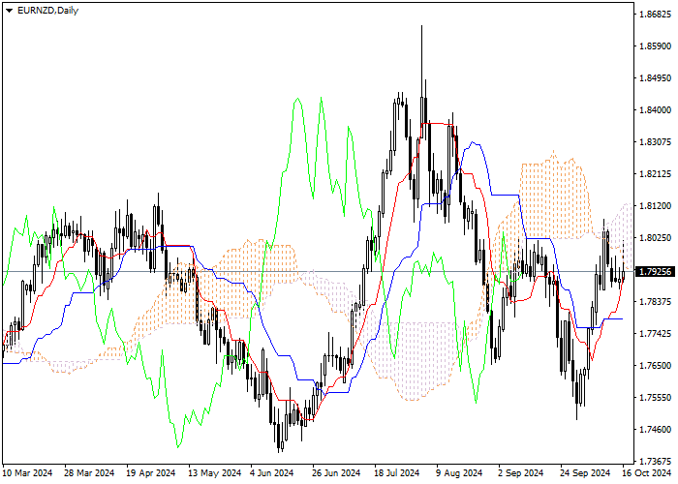Click the 1.83075 price axis label

(x=655, y=142)
